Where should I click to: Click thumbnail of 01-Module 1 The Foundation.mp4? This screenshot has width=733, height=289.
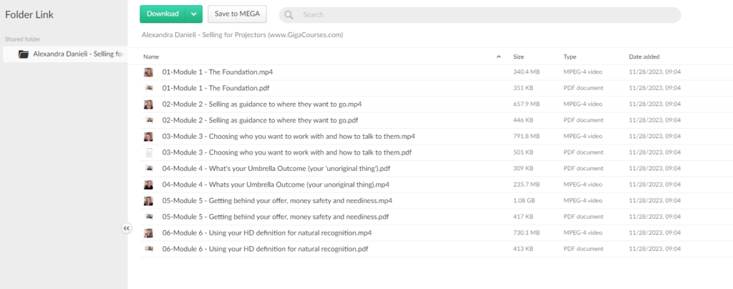click(148, 72)
